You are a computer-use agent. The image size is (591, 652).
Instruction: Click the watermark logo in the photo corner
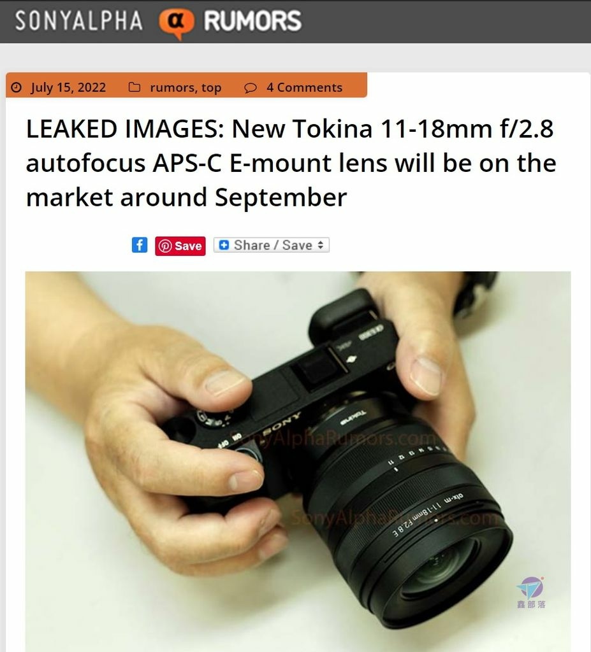tap(530, 592)
